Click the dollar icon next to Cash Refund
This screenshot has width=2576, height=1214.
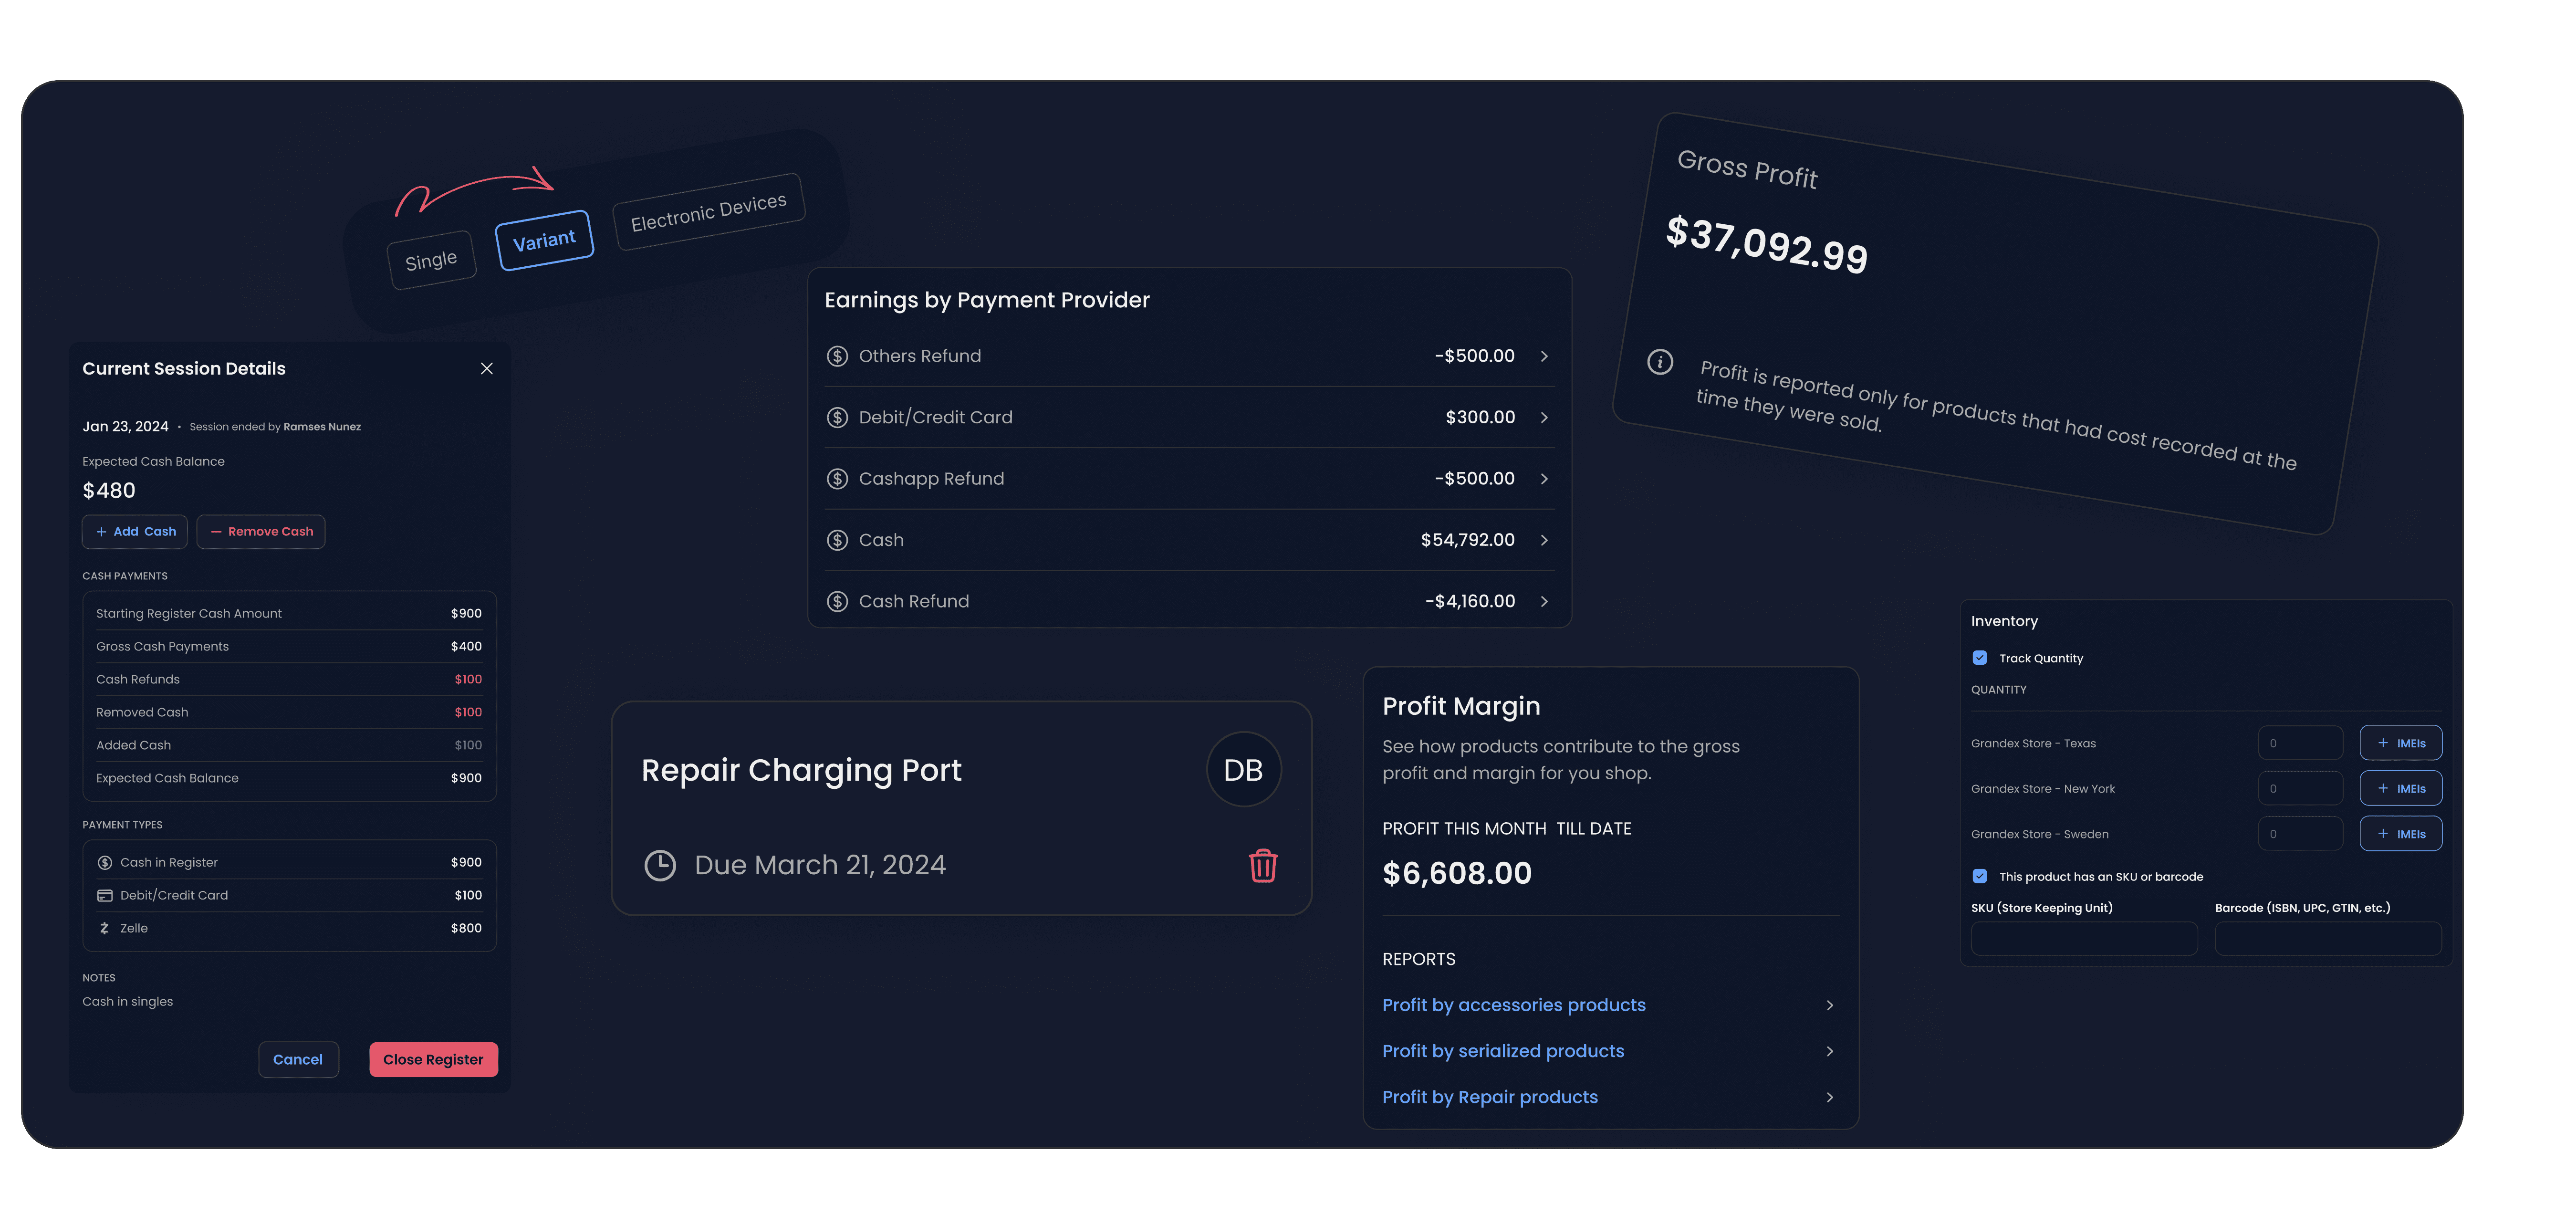[x=837, y=601]
